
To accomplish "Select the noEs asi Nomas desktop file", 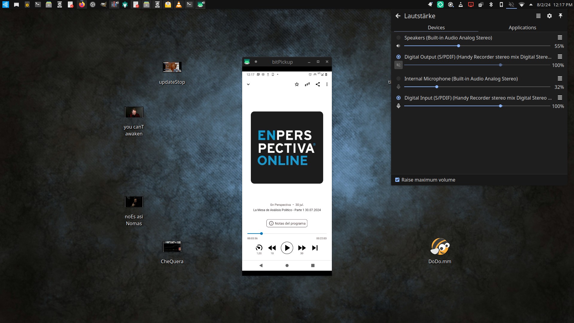I will 134,211.
